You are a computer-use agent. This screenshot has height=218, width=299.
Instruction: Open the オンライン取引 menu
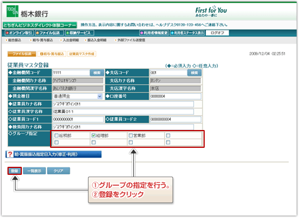[x=19, y=33]
